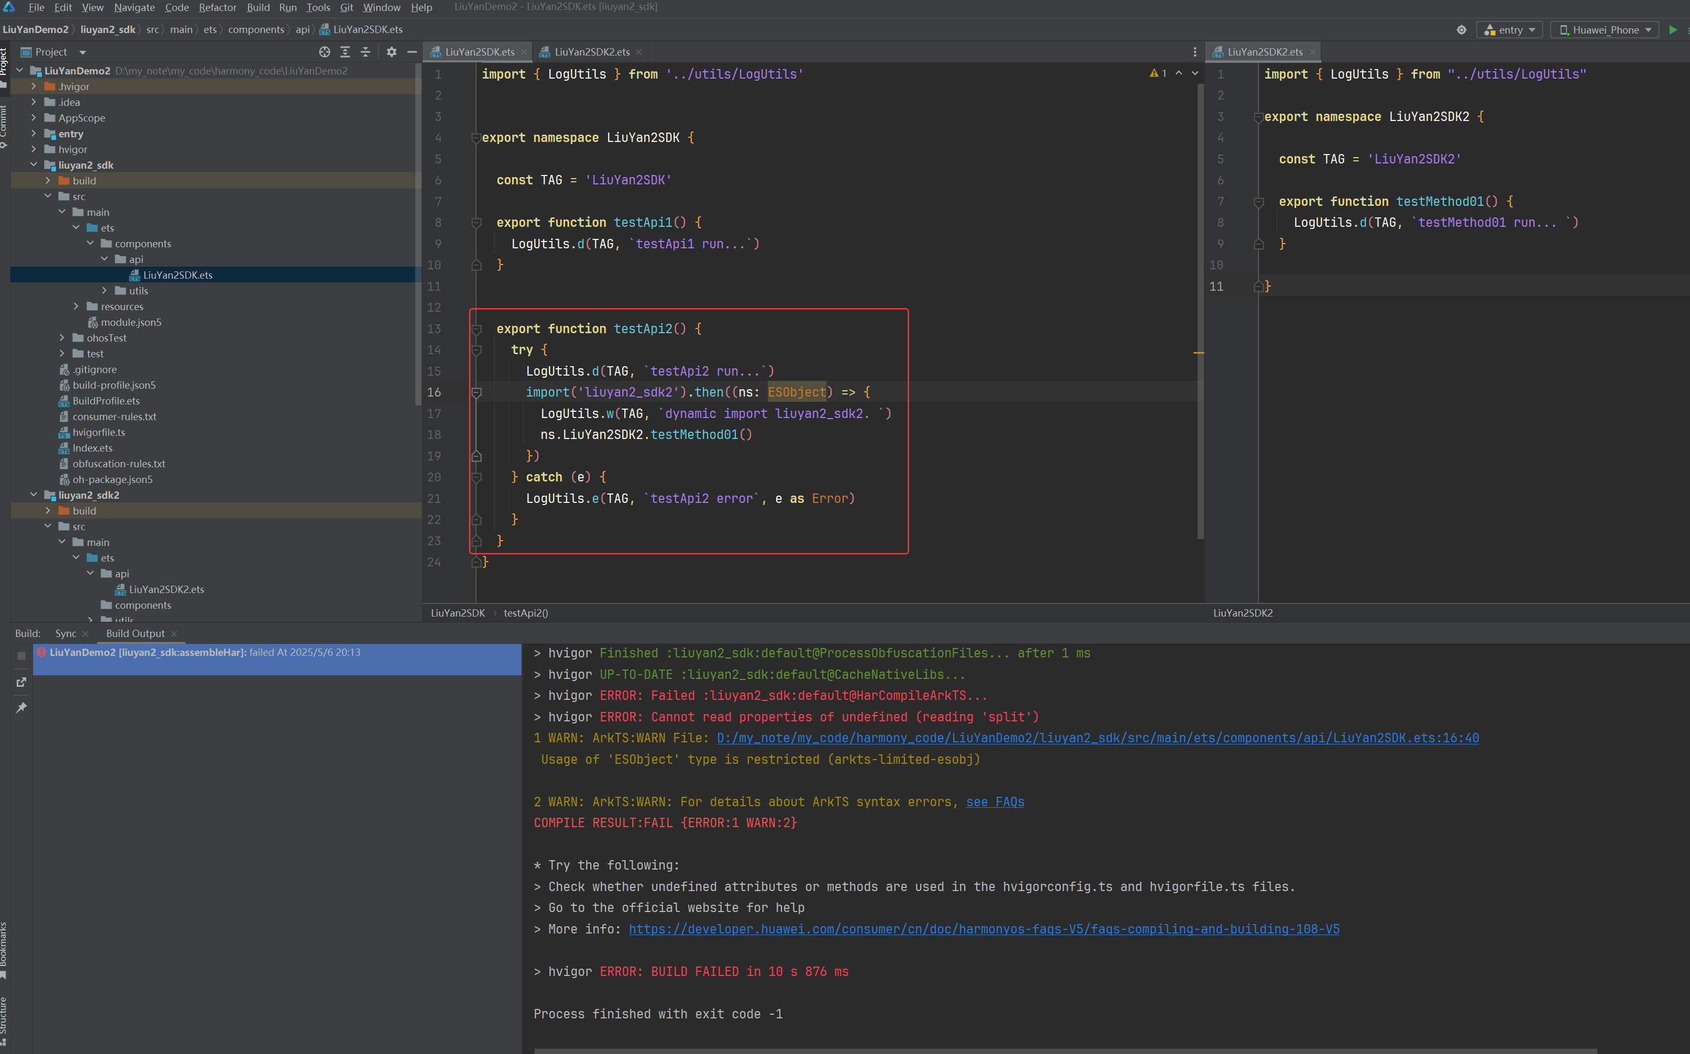This screenshot has width=1690, height=1054.
Task: Click left editor vertical scrollbar
Action: [1200, 312]
